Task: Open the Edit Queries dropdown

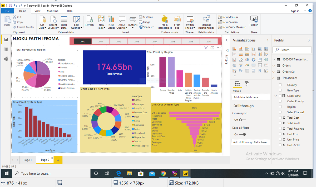Action: [77, 22]
